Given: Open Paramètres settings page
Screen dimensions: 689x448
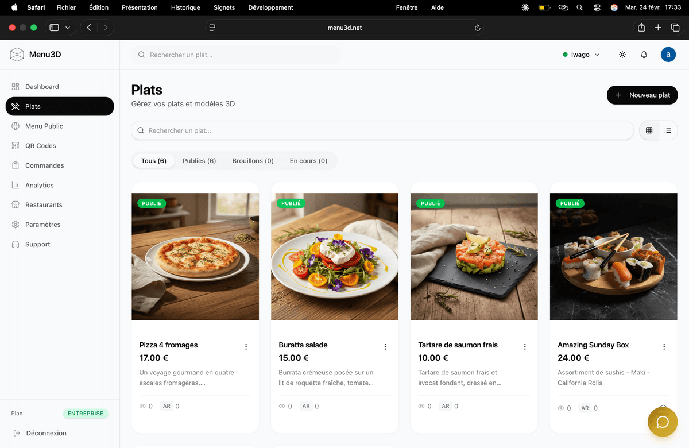Looking at the screenshot, I should (42, 225).
